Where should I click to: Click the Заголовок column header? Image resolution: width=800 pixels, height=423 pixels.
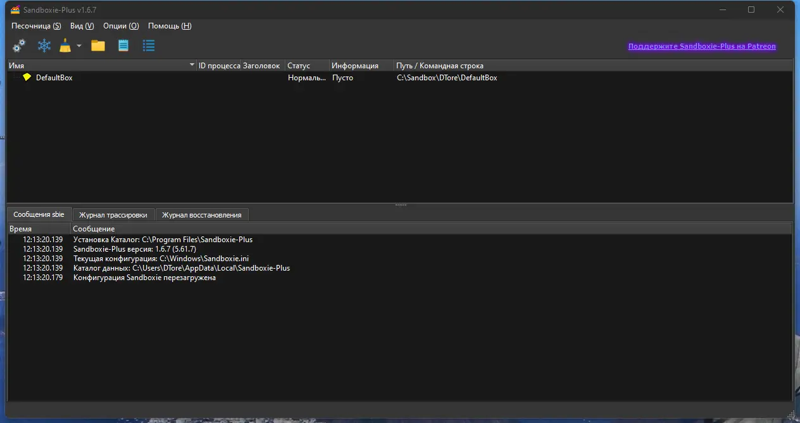tap(263, 66)
